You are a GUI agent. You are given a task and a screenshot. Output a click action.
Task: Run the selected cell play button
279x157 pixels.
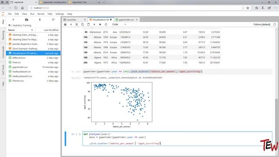[94, 24]
